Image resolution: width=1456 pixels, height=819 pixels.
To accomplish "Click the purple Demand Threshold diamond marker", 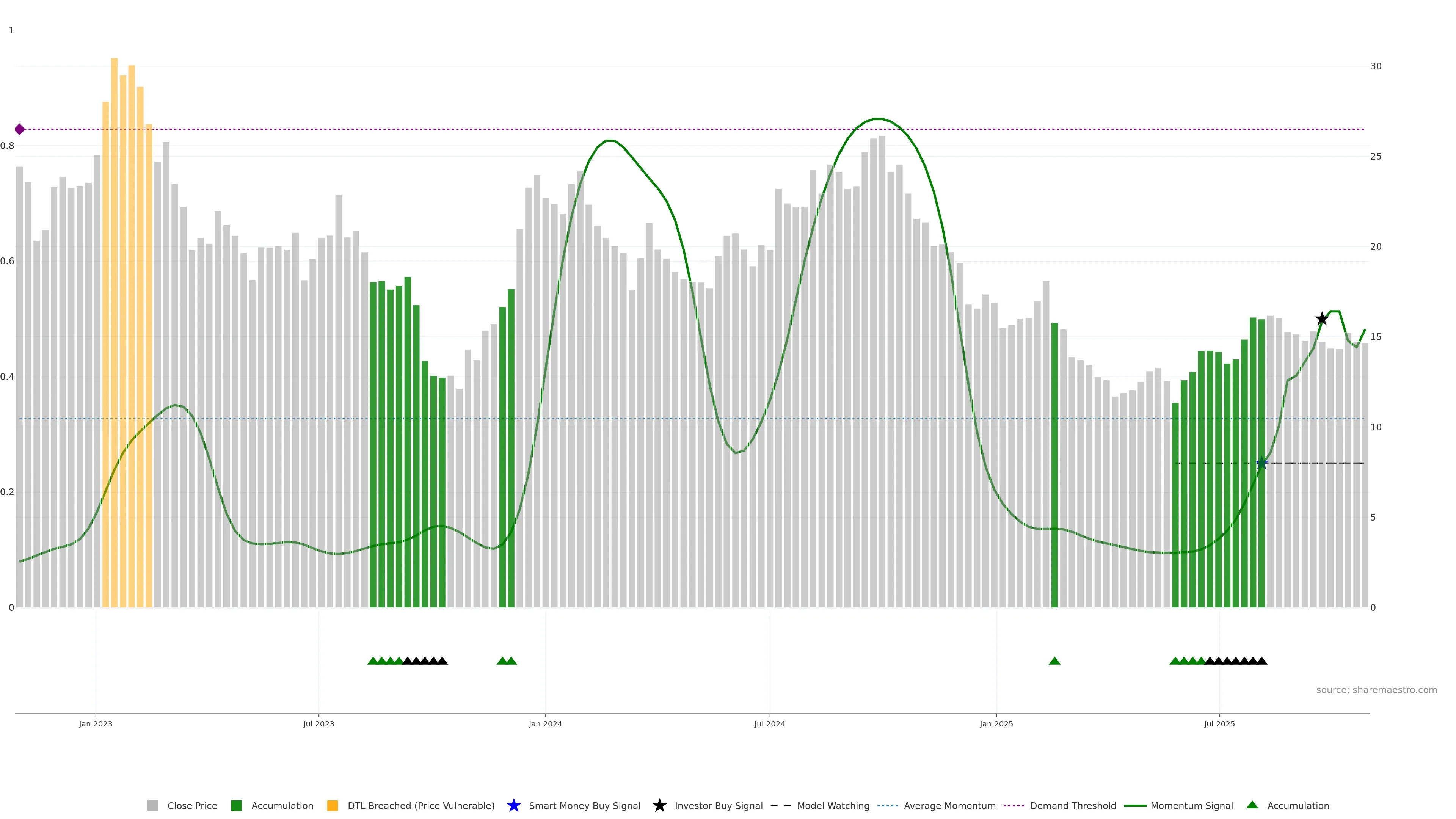I will tap(20, 129).
